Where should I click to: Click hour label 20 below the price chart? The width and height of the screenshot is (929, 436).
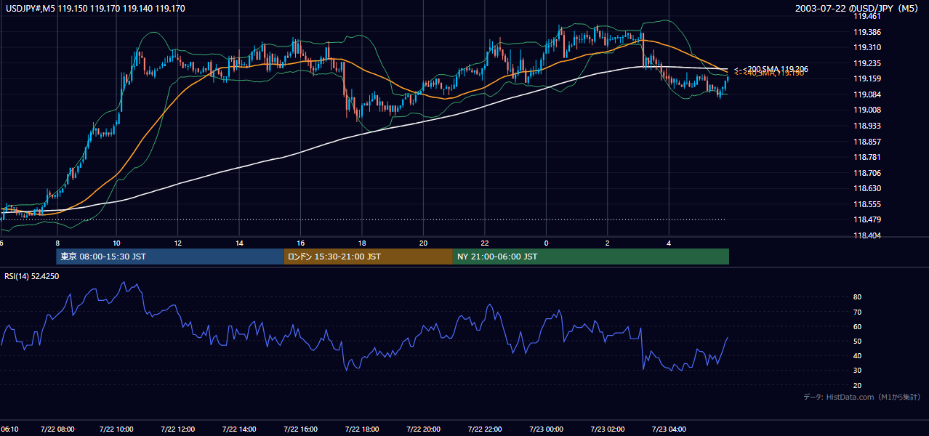[423, 243]
